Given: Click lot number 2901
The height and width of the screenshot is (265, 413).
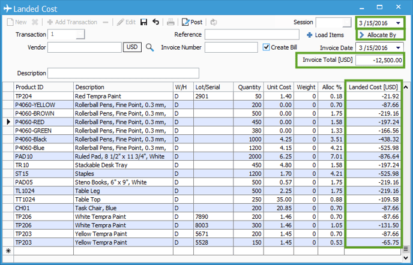Looking at the screenshot, I should [x=213, y=97].
